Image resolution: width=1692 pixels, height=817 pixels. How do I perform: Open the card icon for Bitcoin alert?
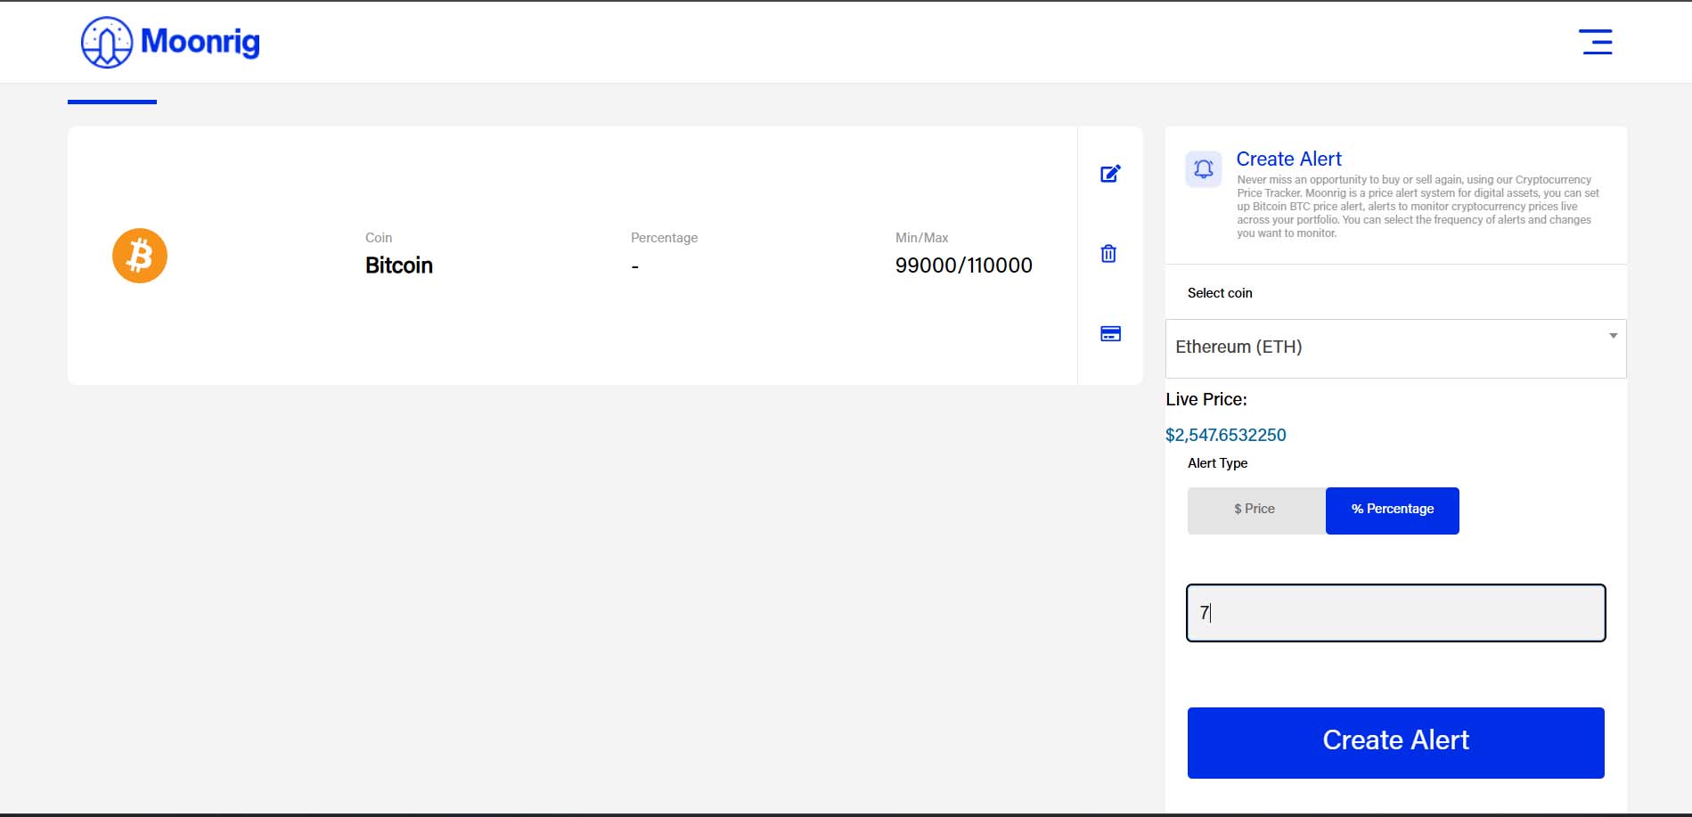point(1110,334)
